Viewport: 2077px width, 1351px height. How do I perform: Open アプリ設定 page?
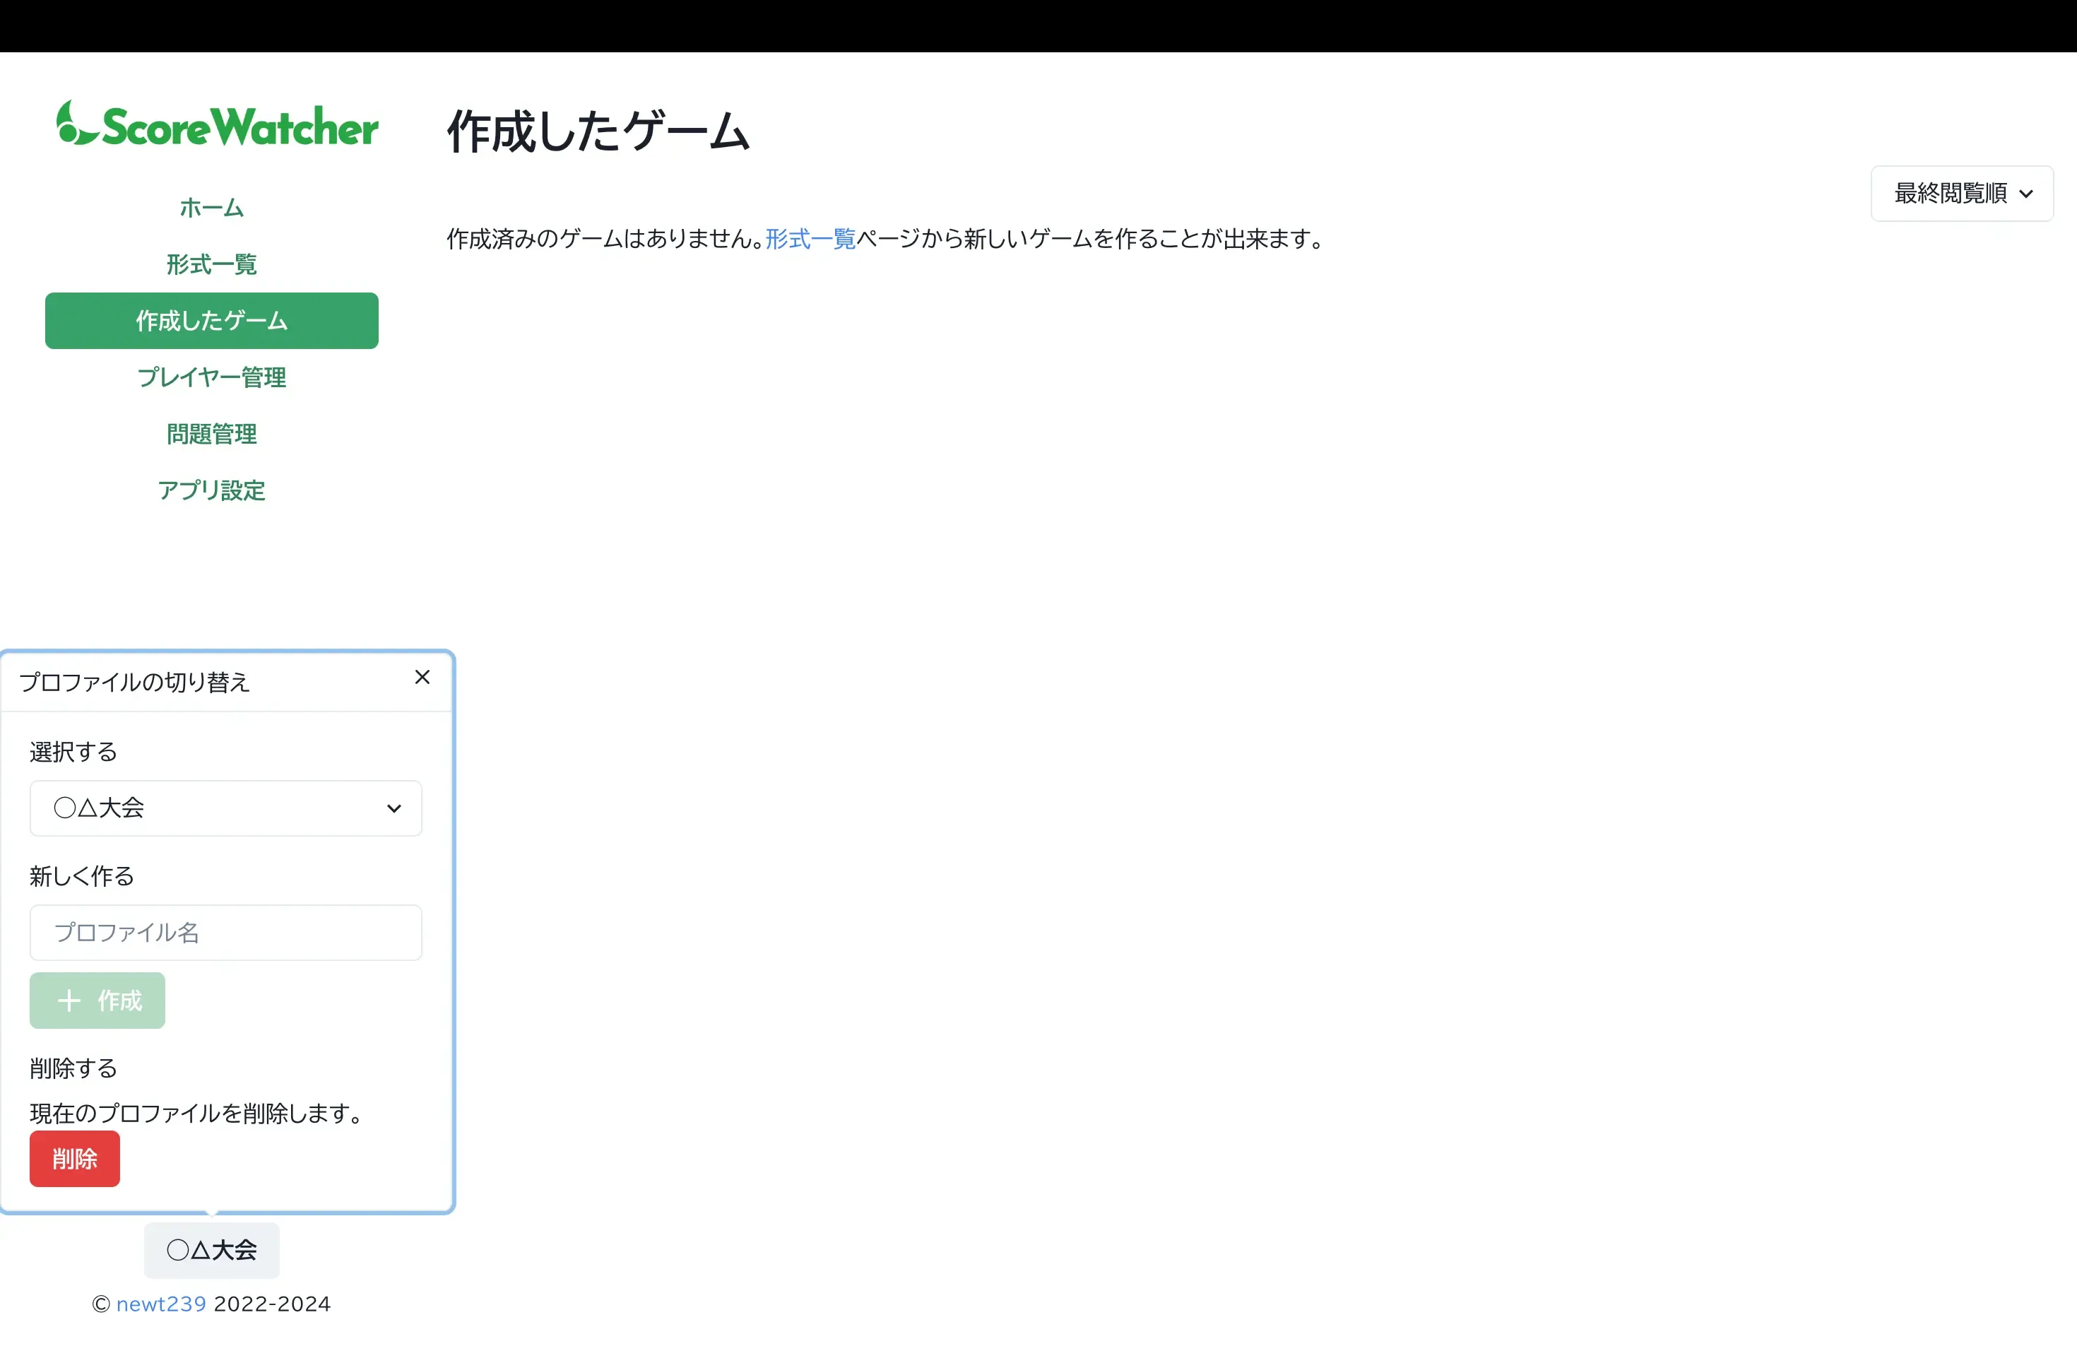coord(211,490)
